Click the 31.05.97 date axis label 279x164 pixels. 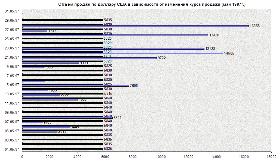[x=12, y=11]
